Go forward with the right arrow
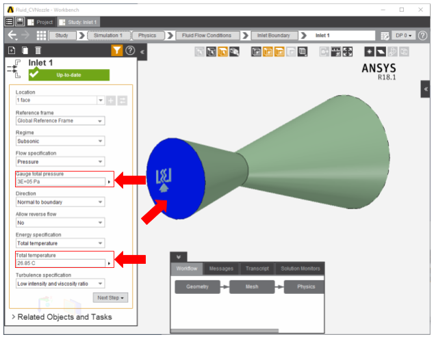Screen dimensions: 434x339 coord(26,35)
